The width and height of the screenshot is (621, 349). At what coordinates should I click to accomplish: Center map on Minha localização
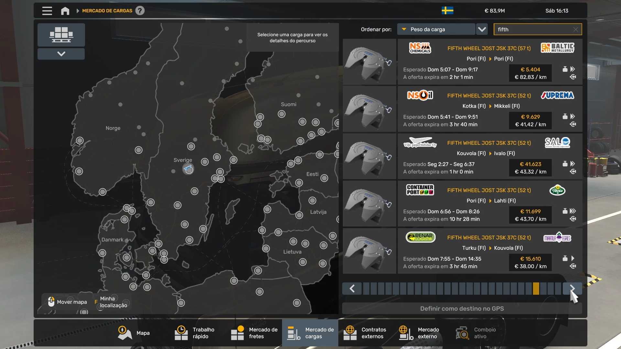pos(111,302)
